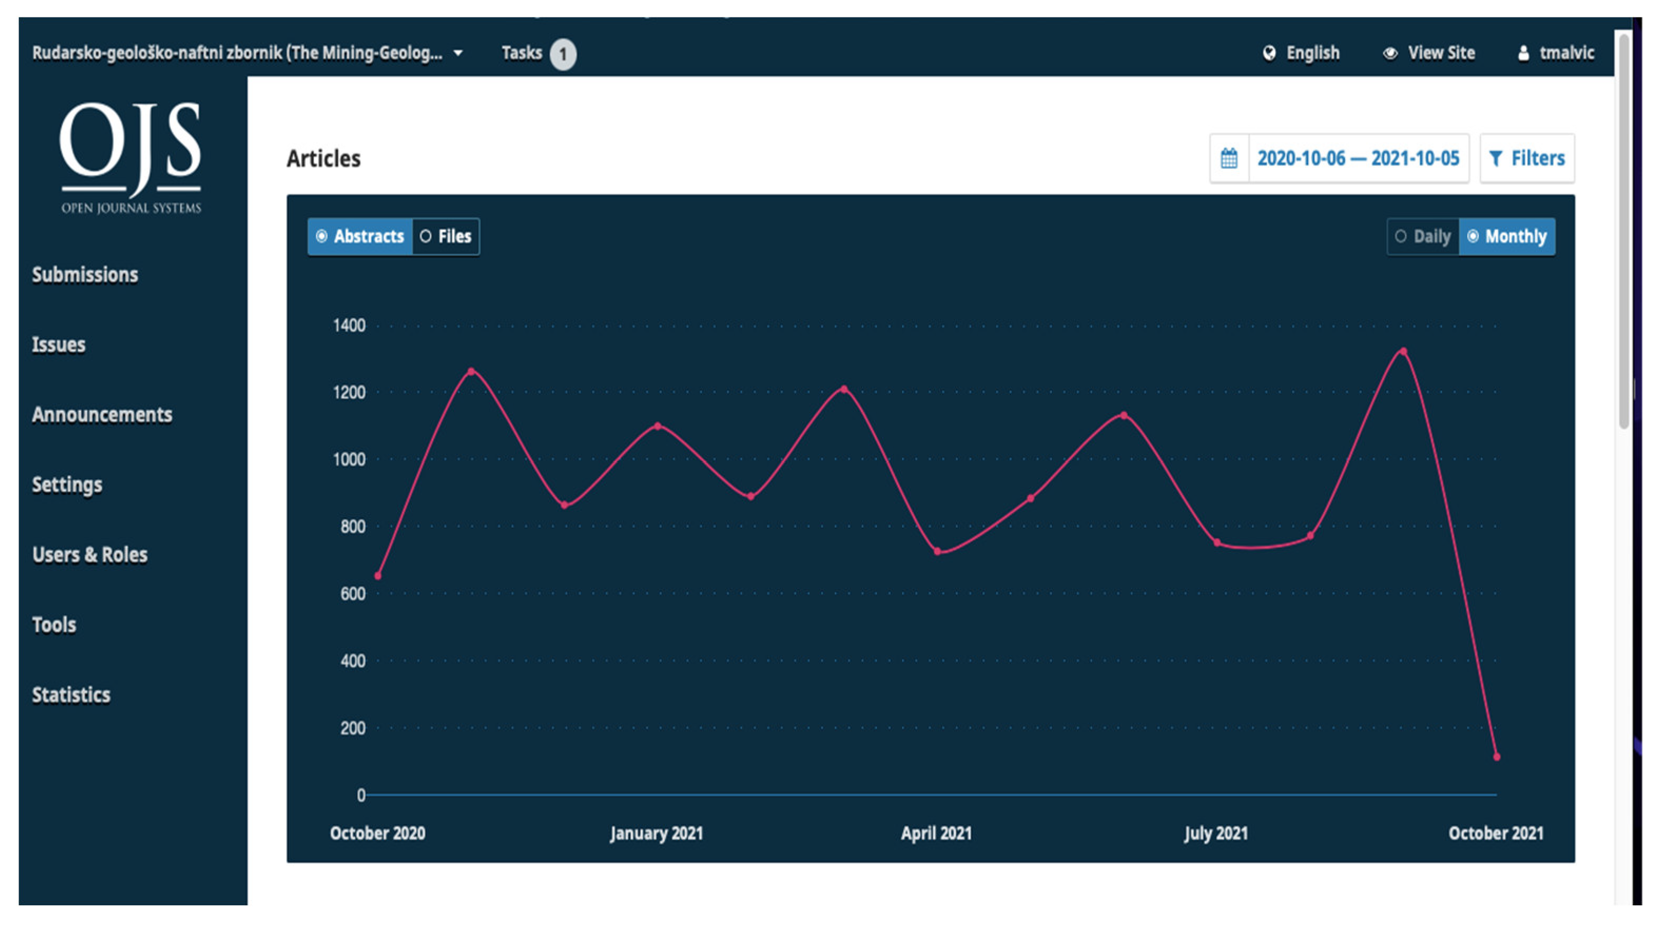Expand the journal name dropdown arrow
This screenshot has width=1659, height=928.
pos(458,53)
